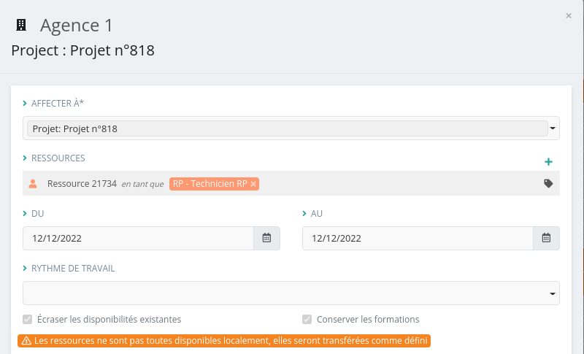Viewport: 584px width, 354px height.
Task: Toggle Écraser les disponibilités existantes checkbox
Action: point(28,320)
